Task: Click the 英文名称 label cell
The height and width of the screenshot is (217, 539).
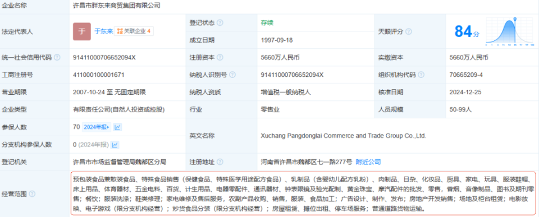Action: 221,136
